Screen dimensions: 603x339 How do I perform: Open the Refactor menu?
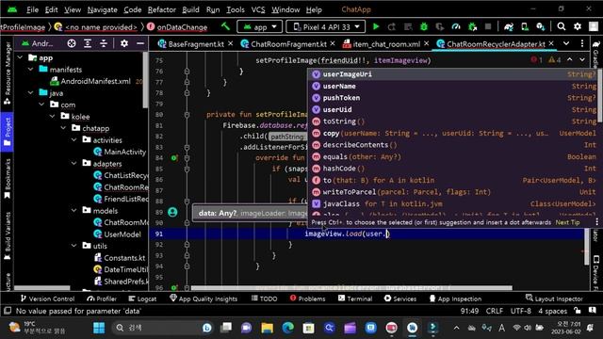click(x=161, y=9)
